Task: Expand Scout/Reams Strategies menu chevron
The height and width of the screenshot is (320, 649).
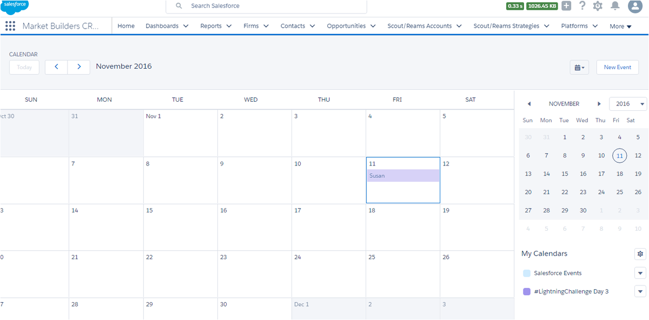Action: 547,26
